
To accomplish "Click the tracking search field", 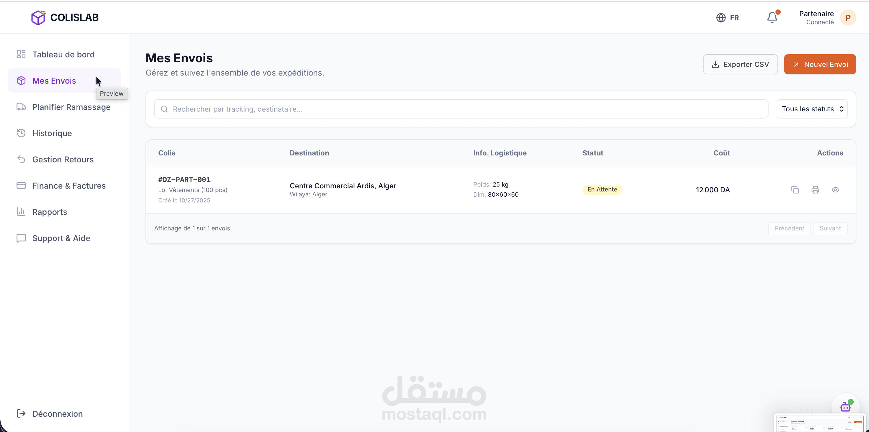I will point(461,109).
